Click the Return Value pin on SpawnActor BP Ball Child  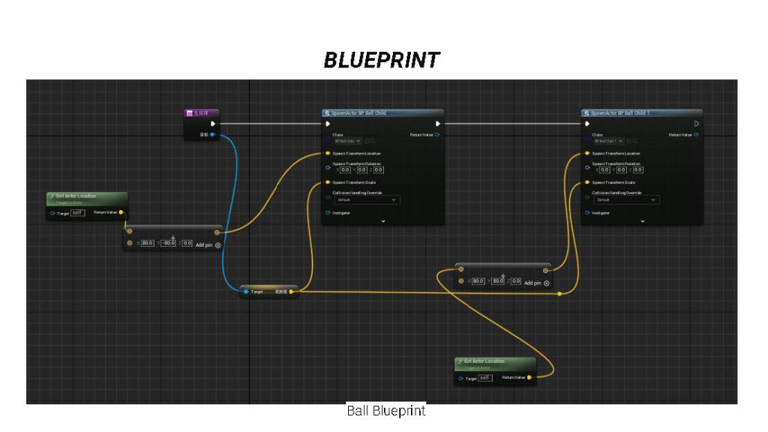437,135
